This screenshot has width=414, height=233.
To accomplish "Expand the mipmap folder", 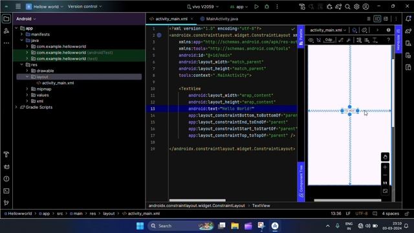I will coord(27,89).
